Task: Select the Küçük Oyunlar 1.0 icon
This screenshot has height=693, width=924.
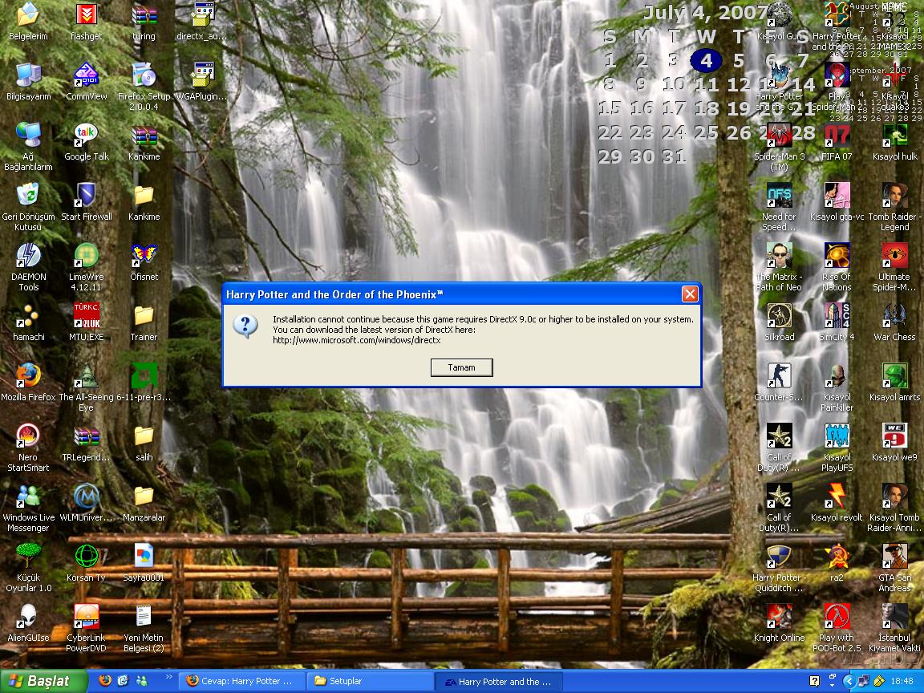Action: (28, 568)
